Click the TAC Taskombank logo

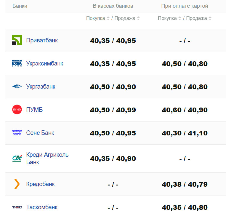[17, 207]
